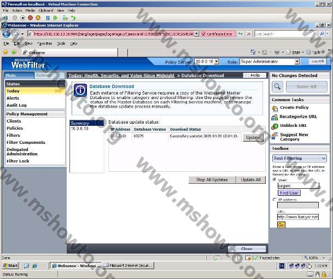The image size is (333, 279).
Task: Click the Internet Explorer Forward button
Action: click(15, 33)
